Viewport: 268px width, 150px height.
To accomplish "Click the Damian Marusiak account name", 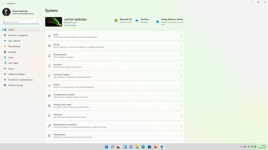I will pos(20,11).
